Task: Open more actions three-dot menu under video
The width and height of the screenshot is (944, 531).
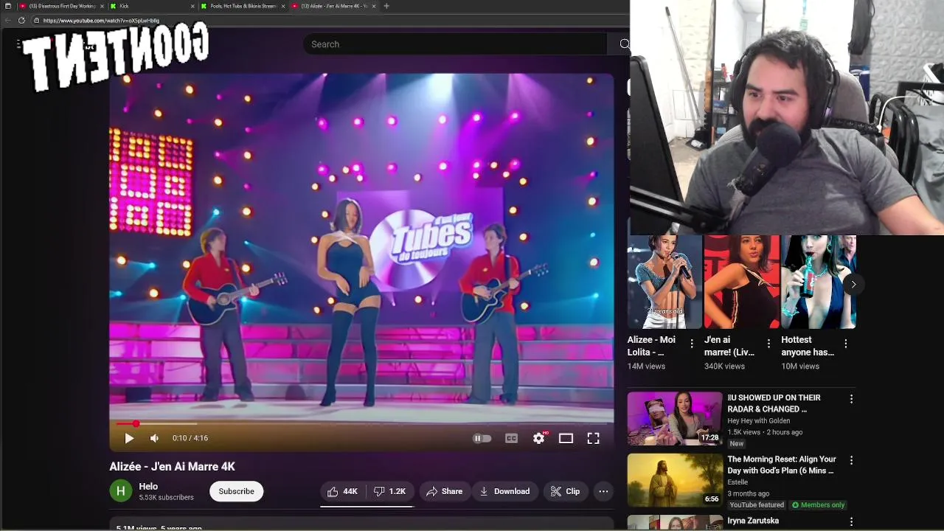Action: (x=603, y=491)
